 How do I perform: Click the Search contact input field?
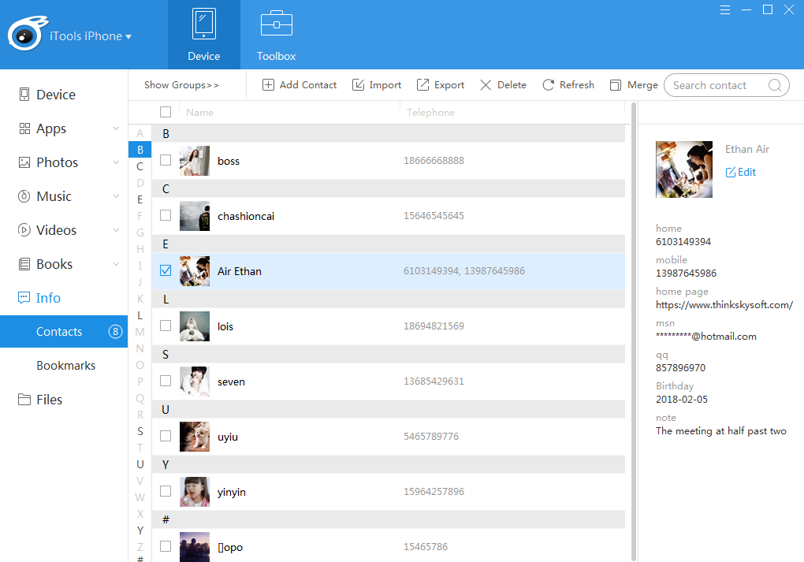tap(716, 86)
